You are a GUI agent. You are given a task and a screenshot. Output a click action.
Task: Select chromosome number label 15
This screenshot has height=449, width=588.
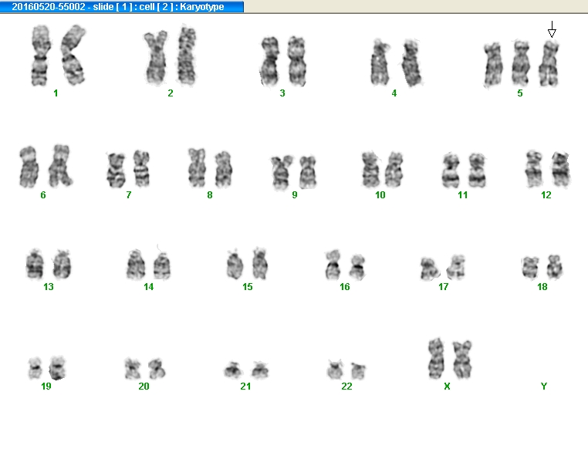pos(248,287)
